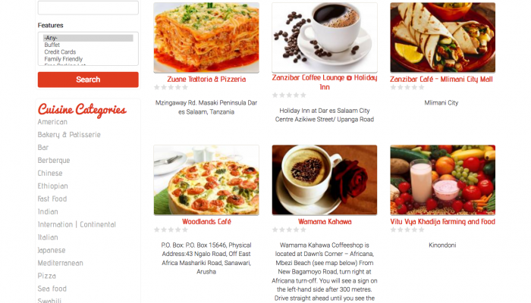Screen dimensions: 531x303
Task: Open the fruit and vegetables thumbnail
Action: (442, 180)
